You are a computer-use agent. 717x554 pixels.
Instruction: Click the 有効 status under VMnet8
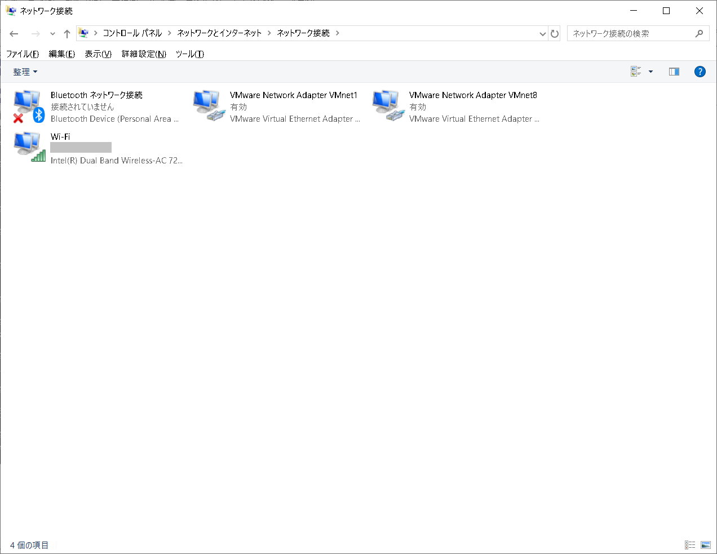coord(418,107)
